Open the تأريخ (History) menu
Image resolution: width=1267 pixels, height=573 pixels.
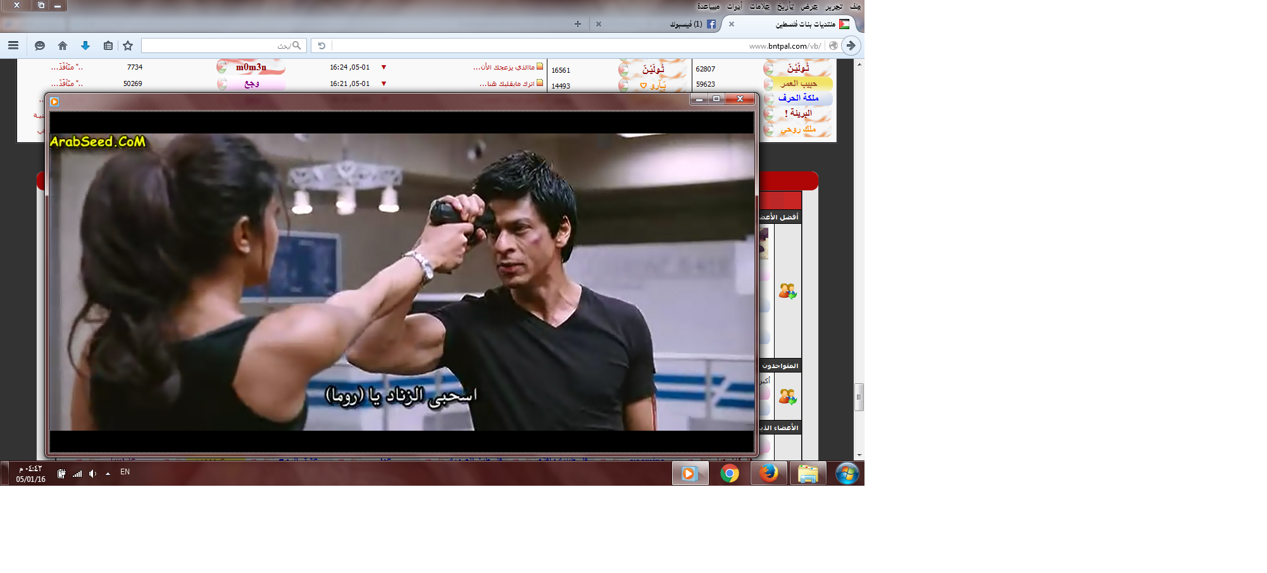point(785,6)
